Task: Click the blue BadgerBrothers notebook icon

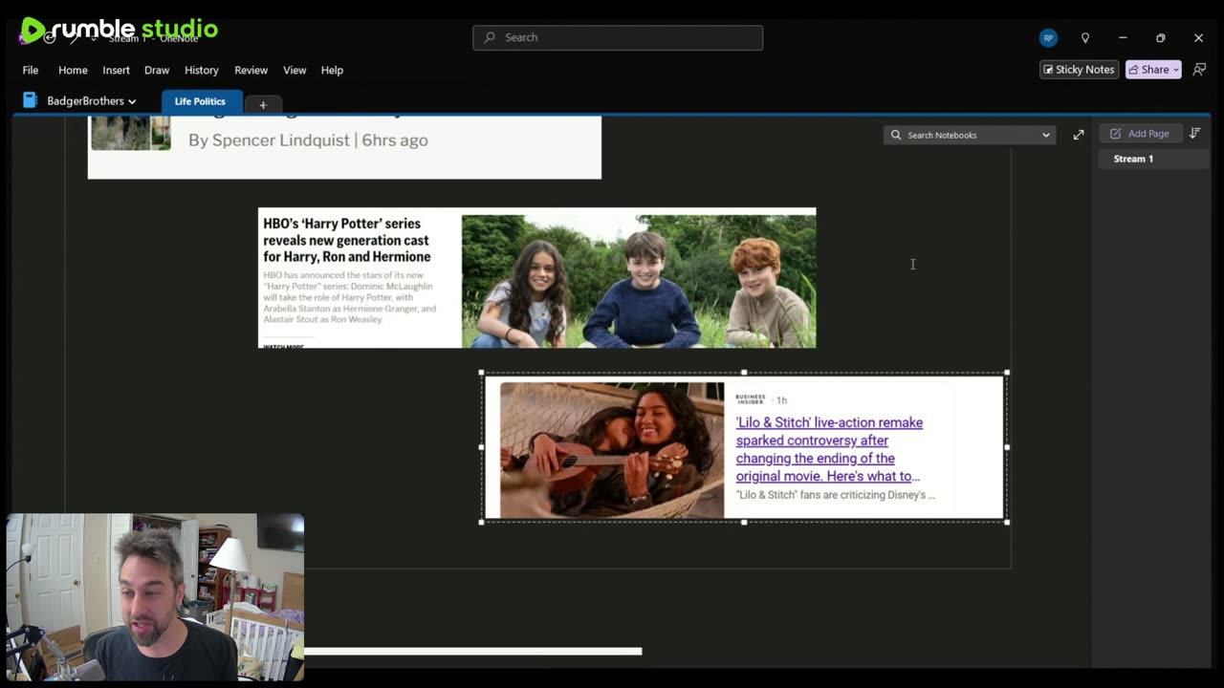Action: 30,100
